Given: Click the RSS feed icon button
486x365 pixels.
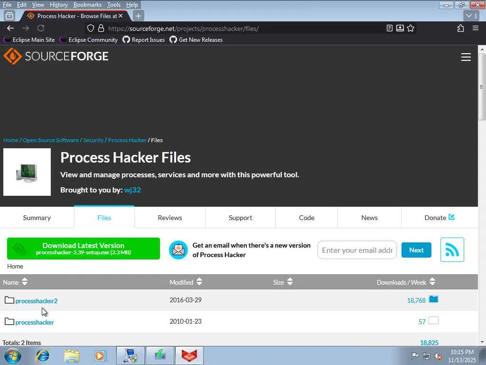Looking at the screenshot, I should coord(452,250).
